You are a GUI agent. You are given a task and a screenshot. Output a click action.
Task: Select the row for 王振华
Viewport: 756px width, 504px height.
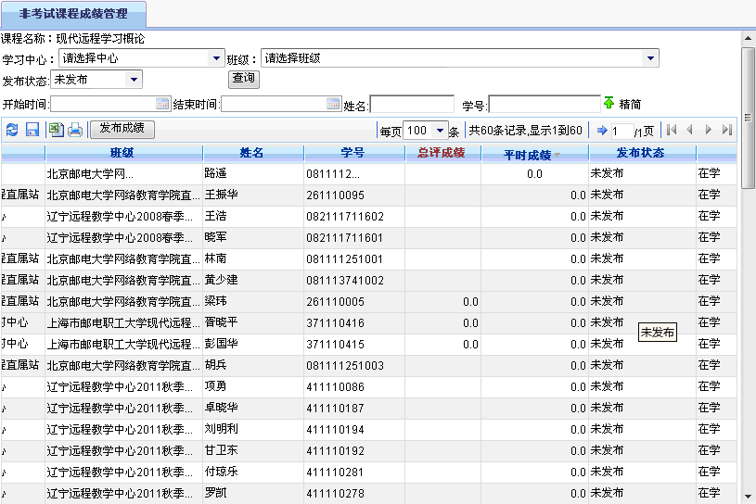point(369,195)
